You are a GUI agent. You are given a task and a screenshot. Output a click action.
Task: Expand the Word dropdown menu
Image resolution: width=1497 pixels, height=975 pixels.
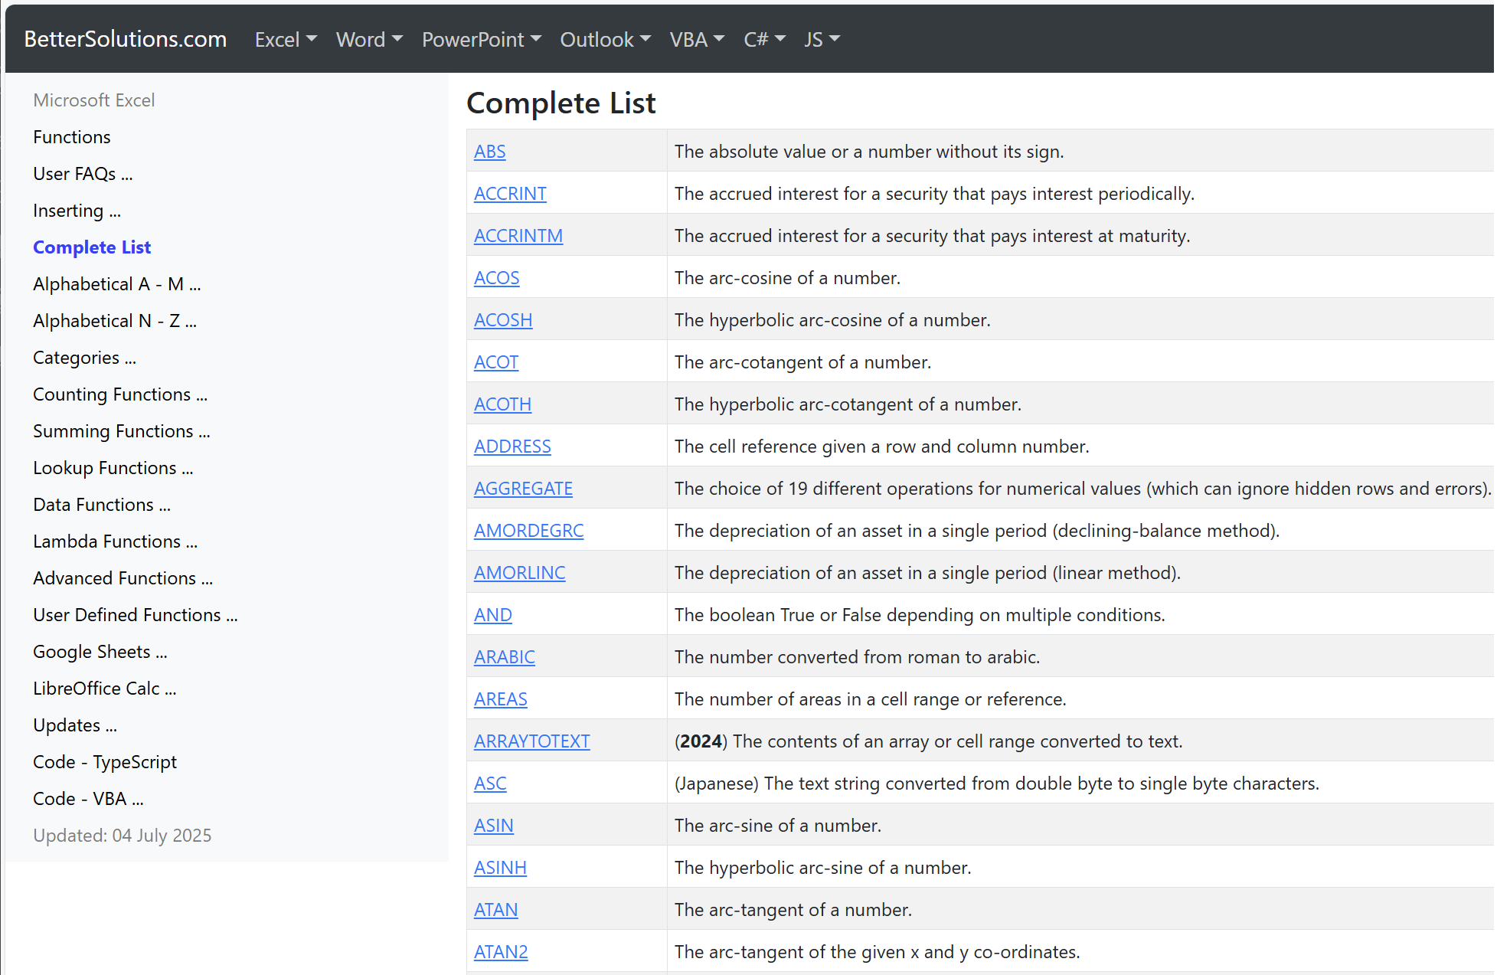pos(369,39)
